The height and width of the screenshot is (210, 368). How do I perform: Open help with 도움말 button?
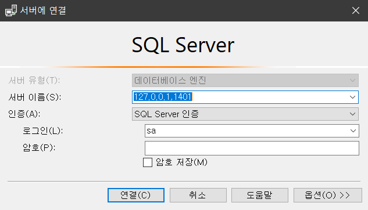[259, 195]
